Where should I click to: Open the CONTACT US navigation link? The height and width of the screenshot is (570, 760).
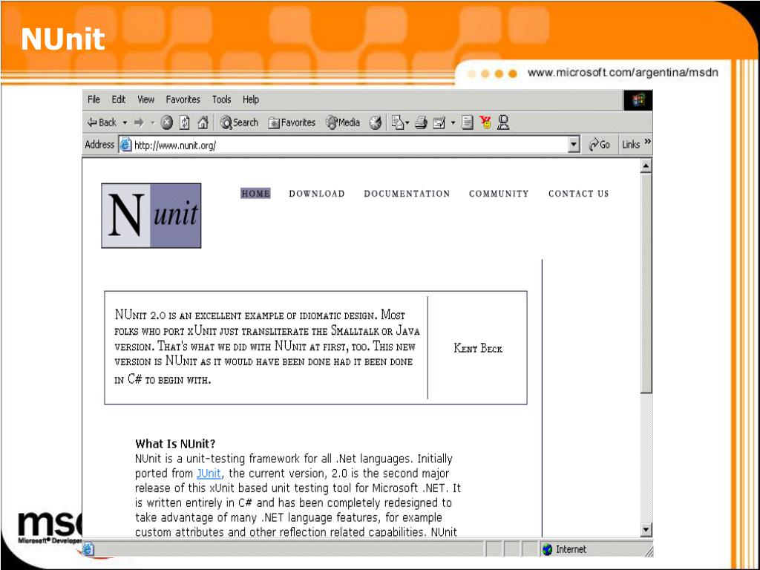tap(578, 194)
